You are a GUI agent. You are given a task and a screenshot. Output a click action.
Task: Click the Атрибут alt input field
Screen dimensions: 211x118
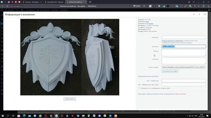click(x=184, y=37)
